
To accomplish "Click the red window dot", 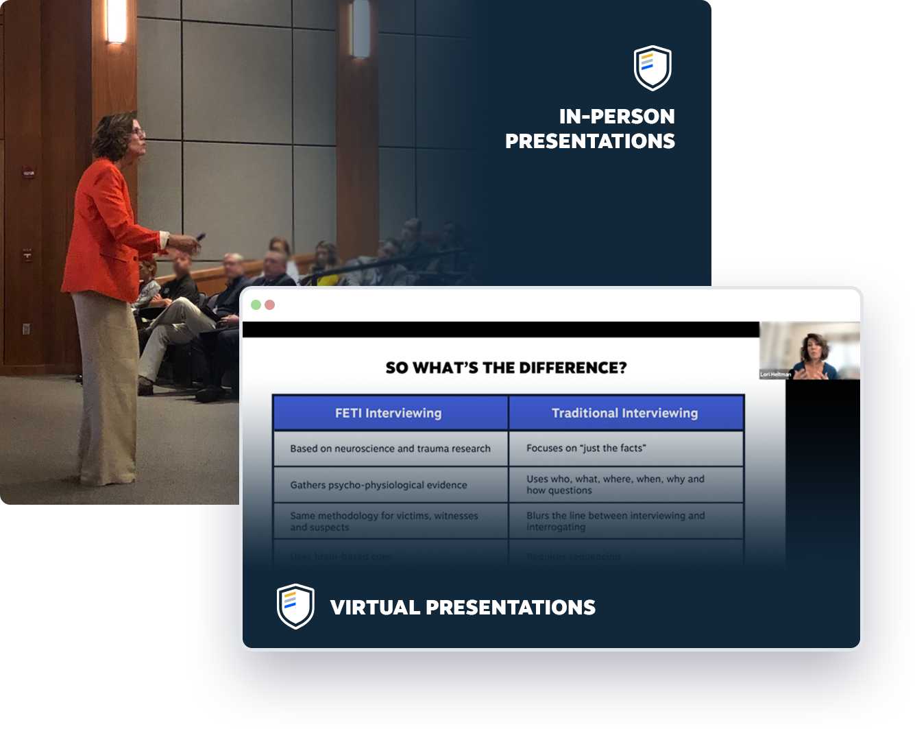I will pyautogui.click(x=270, y=304).
